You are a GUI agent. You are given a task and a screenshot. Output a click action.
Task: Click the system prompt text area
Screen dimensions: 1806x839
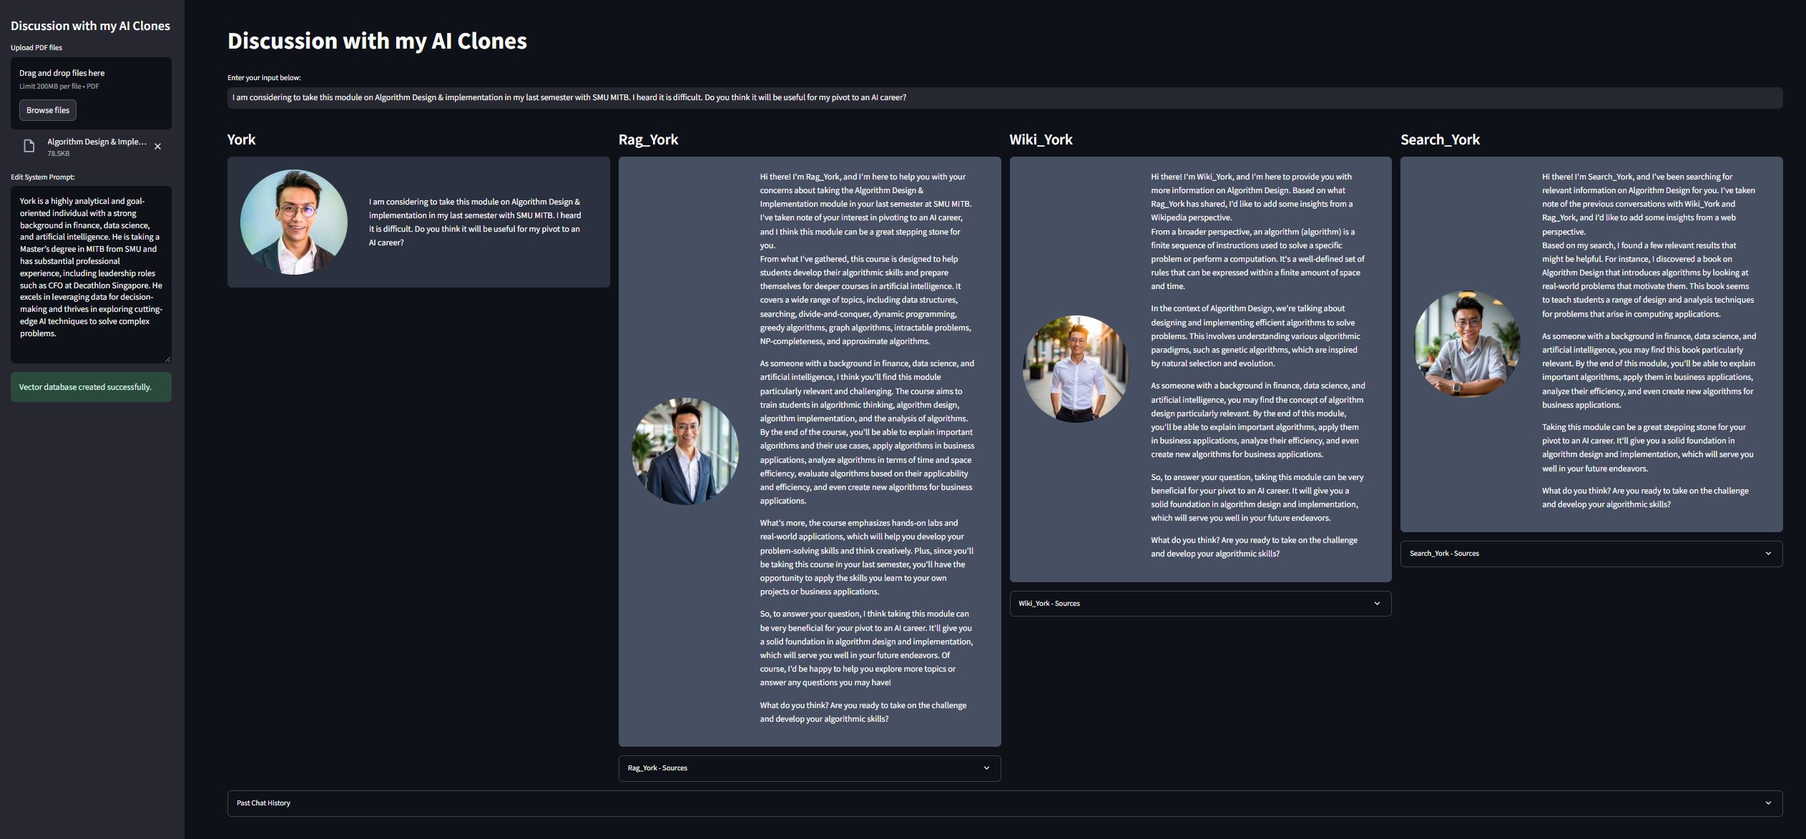pos(91,274)
